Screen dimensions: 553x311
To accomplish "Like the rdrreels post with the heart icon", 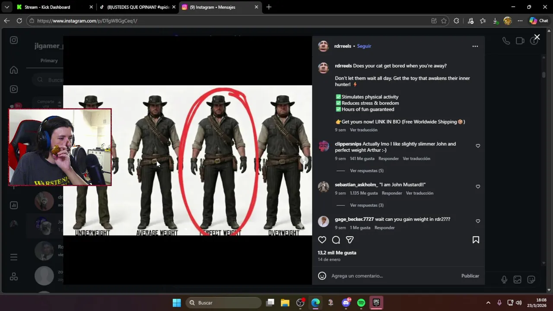I will (x=322, y=240).
